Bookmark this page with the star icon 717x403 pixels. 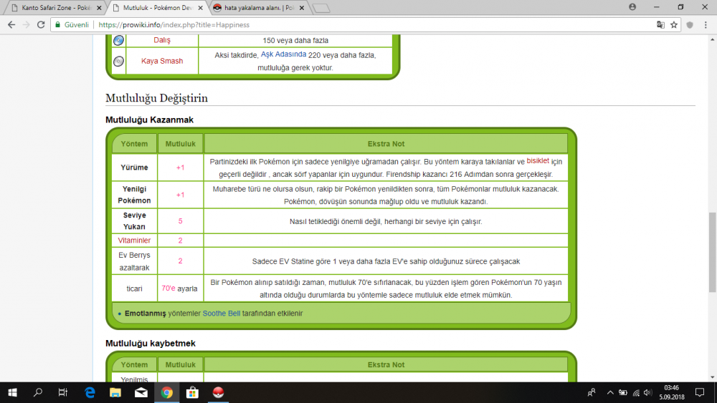point(674,24)
